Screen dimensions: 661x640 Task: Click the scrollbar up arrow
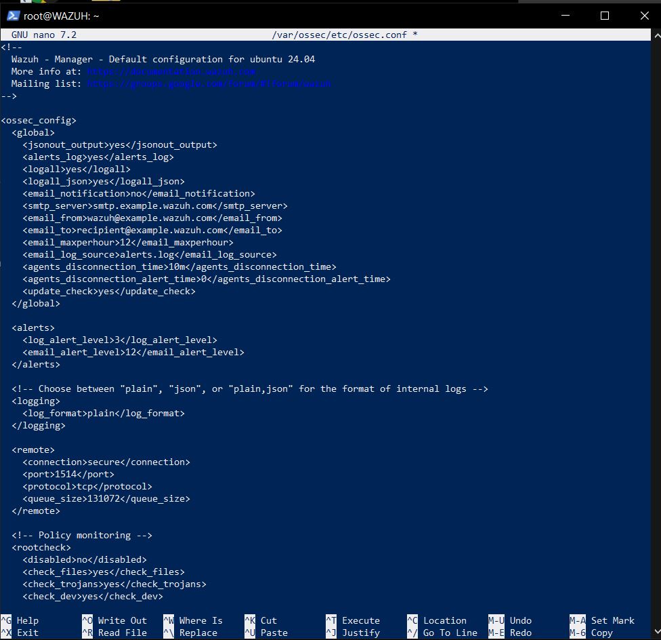coord(657,37)
